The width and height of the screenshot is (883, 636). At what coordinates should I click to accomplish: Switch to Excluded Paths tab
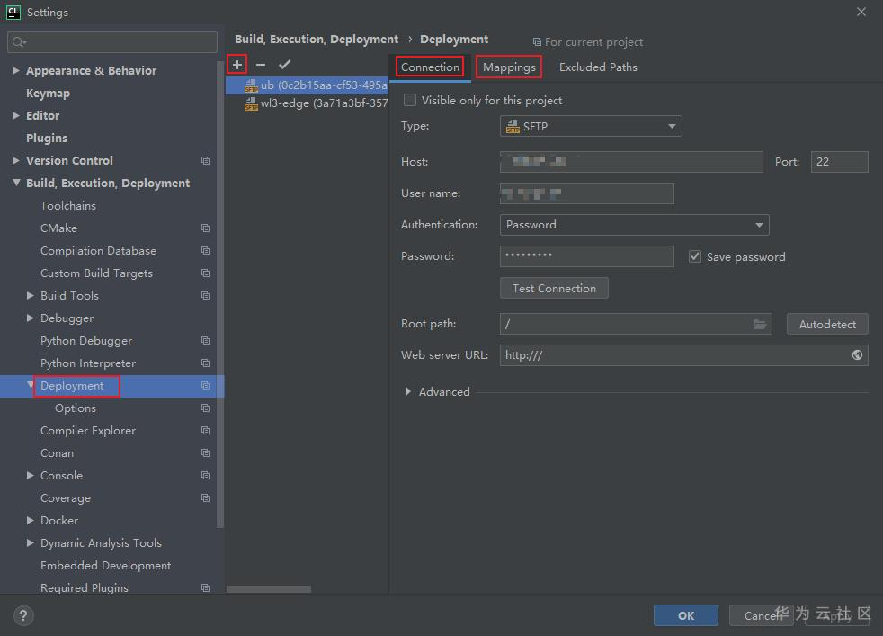click(598, 67)
